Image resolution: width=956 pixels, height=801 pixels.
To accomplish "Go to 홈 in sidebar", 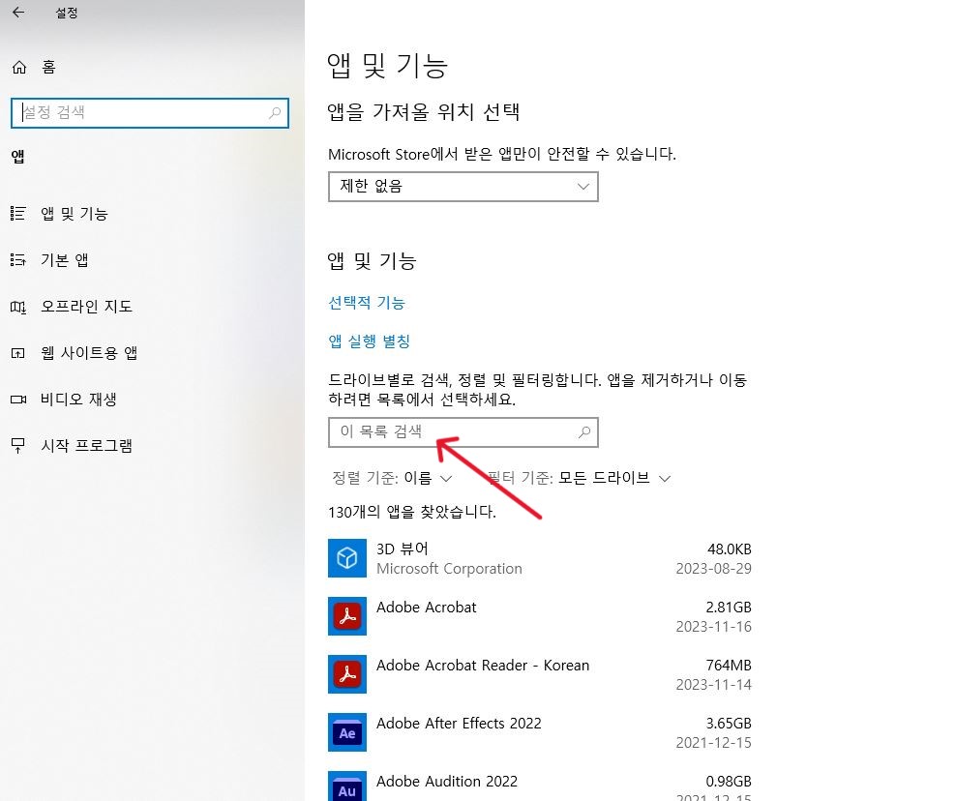I will (48, 67).
